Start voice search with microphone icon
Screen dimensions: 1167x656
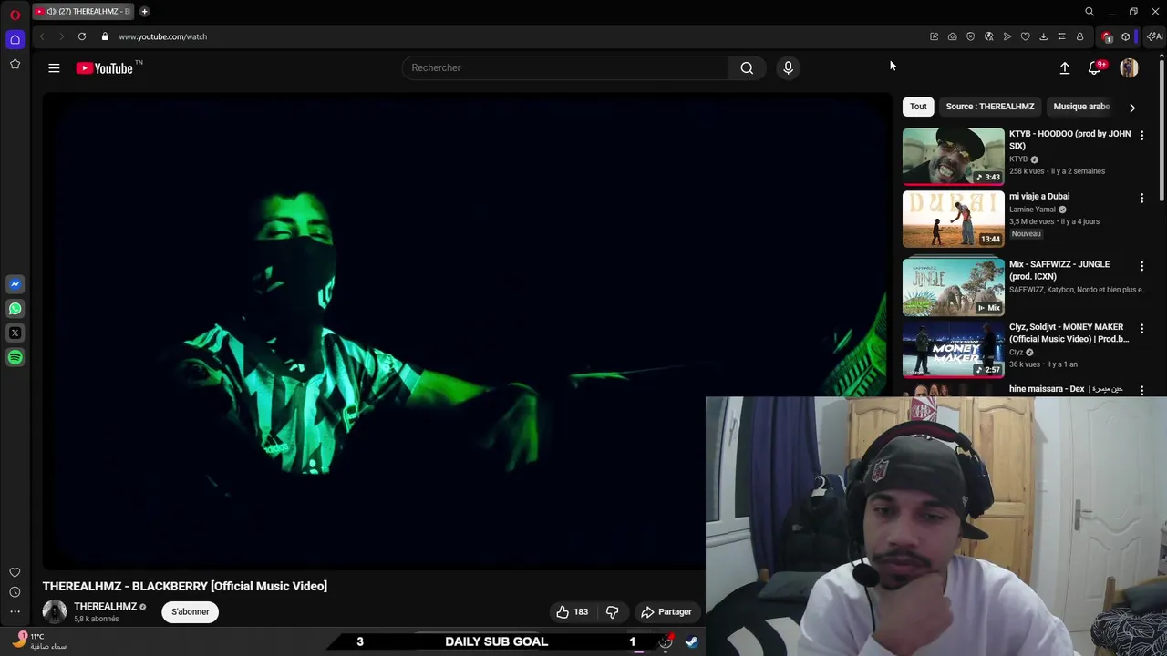click(x=789, y=67)
